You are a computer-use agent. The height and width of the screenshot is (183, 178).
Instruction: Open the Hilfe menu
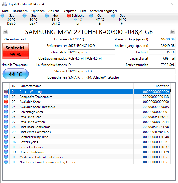83,11
